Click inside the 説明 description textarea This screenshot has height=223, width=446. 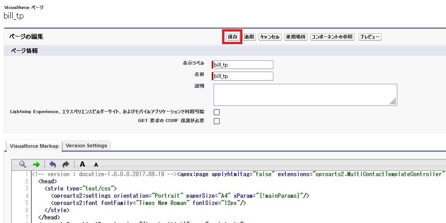(x=305, y=95)
